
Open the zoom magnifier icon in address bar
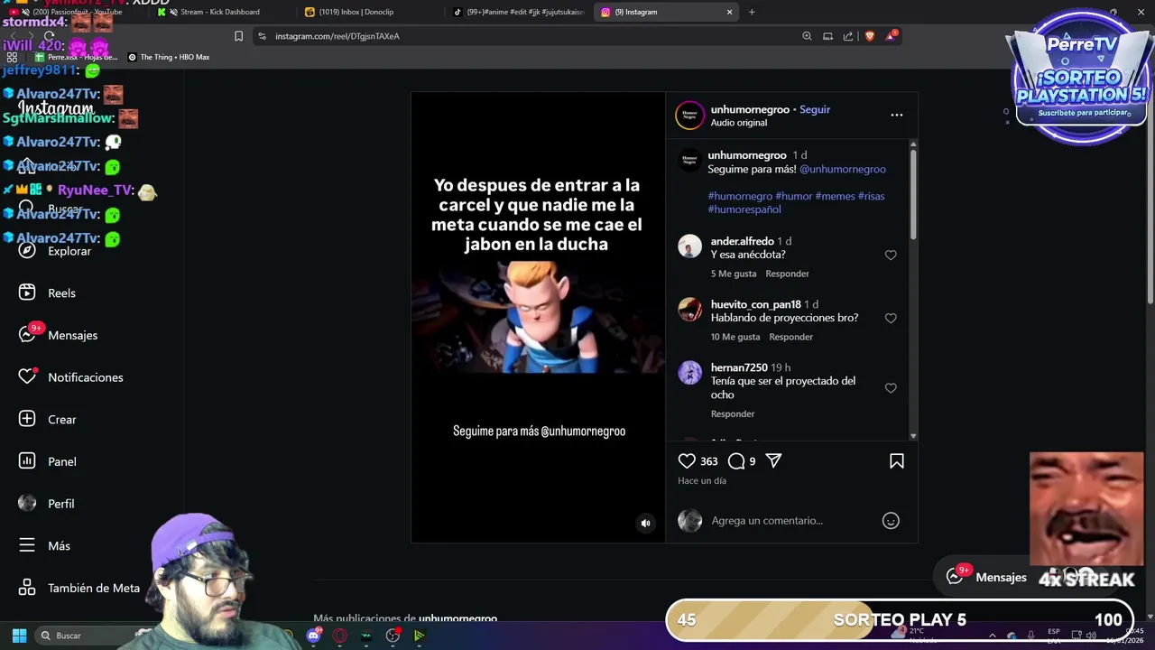(807, 36)
